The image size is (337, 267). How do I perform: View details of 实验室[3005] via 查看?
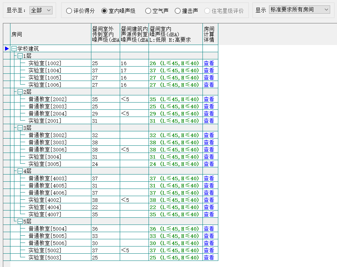tap(209, 164)
